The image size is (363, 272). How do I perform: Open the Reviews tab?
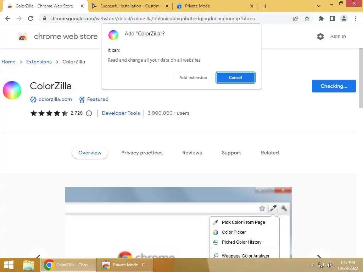tap(192, 153)
